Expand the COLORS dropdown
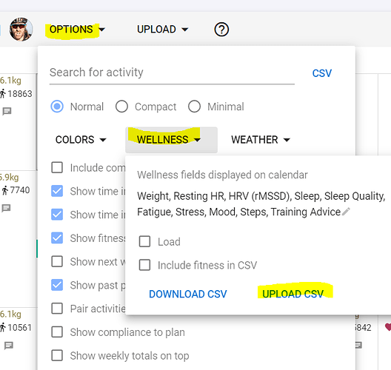Image resolution: width=391 pixels, height=370 pixels. (x=81, y=140)
